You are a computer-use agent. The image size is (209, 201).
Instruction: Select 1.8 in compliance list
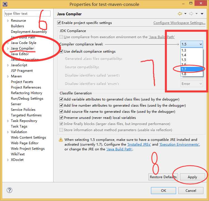pos(192,74)
